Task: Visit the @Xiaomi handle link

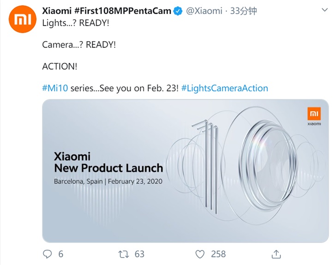Action: coord(204,11)
